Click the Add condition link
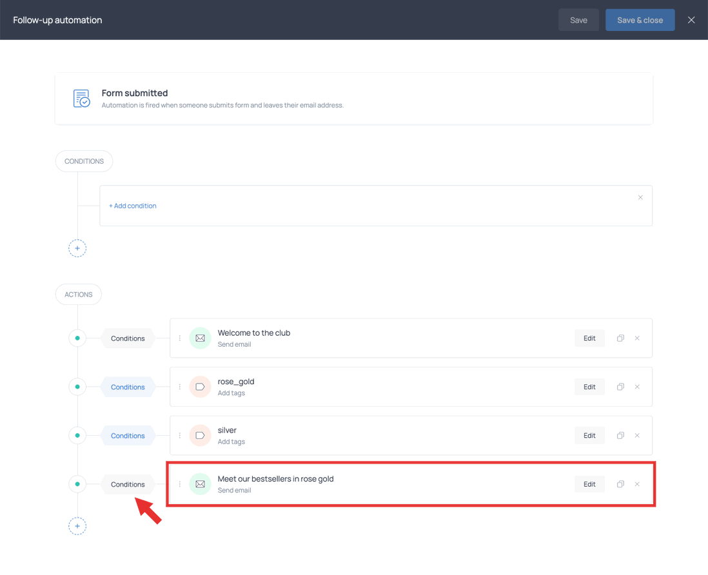The width and height of the screenshot is (708, 575). point(133,205)
